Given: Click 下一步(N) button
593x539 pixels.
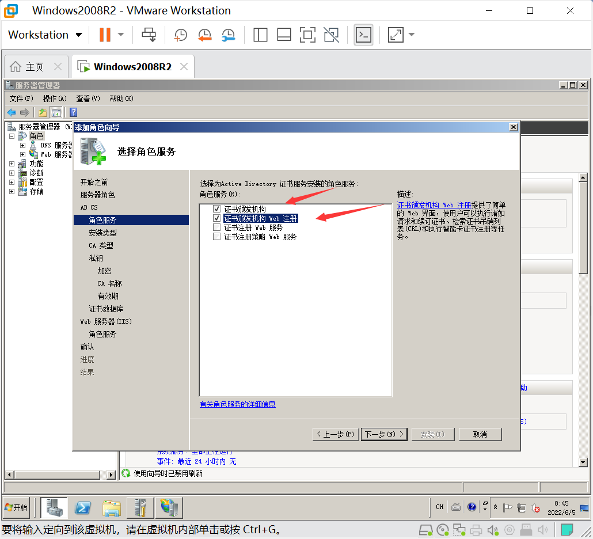Looking at the screenshot, I should (384, 434).
